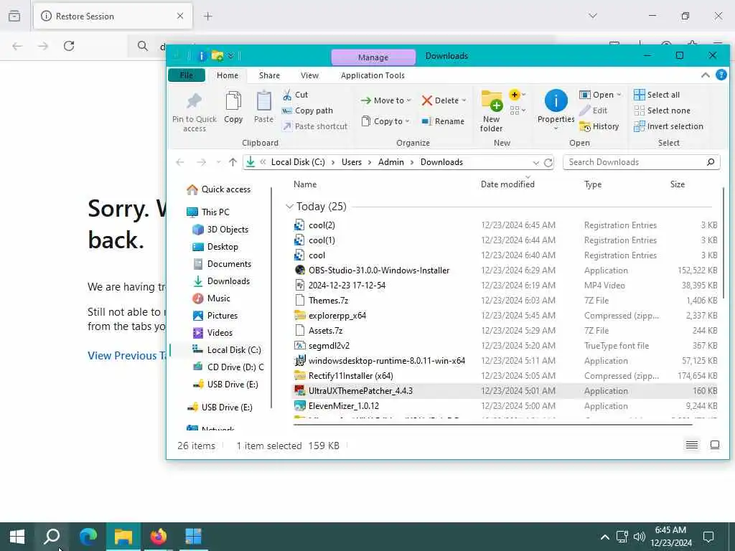Create a New folder
This screenshot has width=735, height=551.
[491, 111]
